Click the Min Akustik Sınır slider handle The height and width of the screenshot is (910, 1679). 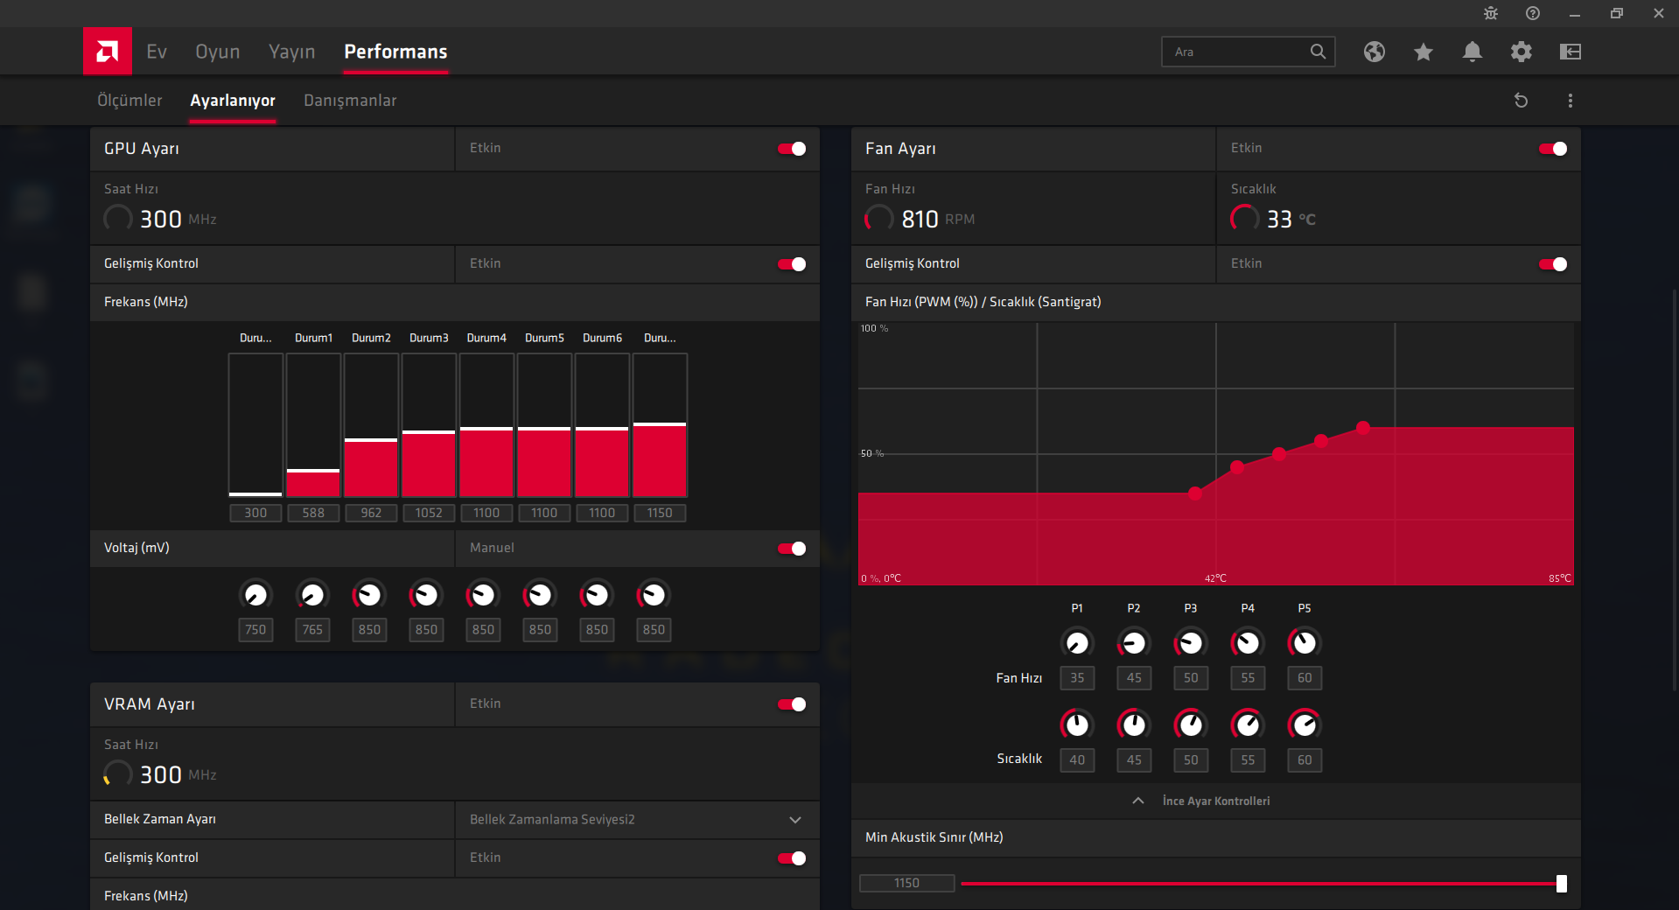click(x=1561, y=884)
